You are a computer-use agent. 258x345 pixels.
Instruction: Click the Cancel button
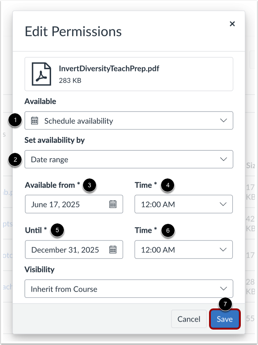189,319
